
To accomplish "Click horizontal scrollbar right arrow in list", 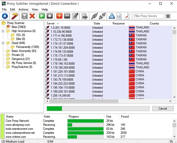I will (170, 101).
